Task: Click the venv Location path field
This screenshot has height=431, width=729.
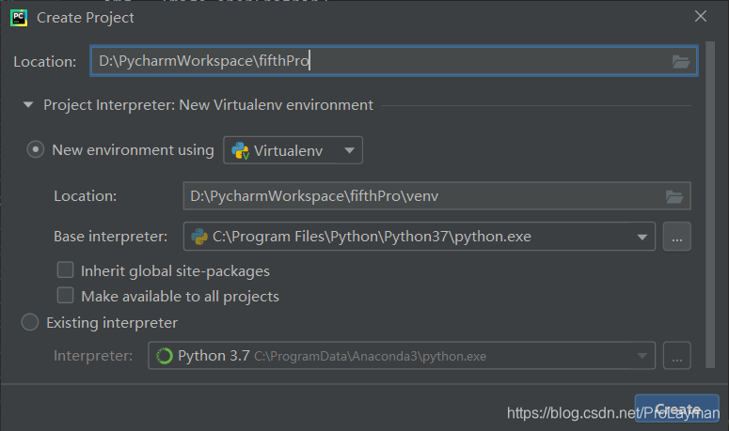Action: 437,196
